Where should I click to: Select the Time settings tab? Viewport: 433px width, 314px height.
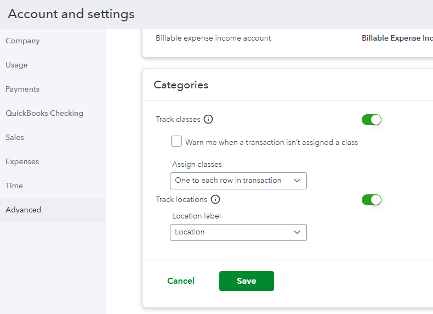click(14, 186)
